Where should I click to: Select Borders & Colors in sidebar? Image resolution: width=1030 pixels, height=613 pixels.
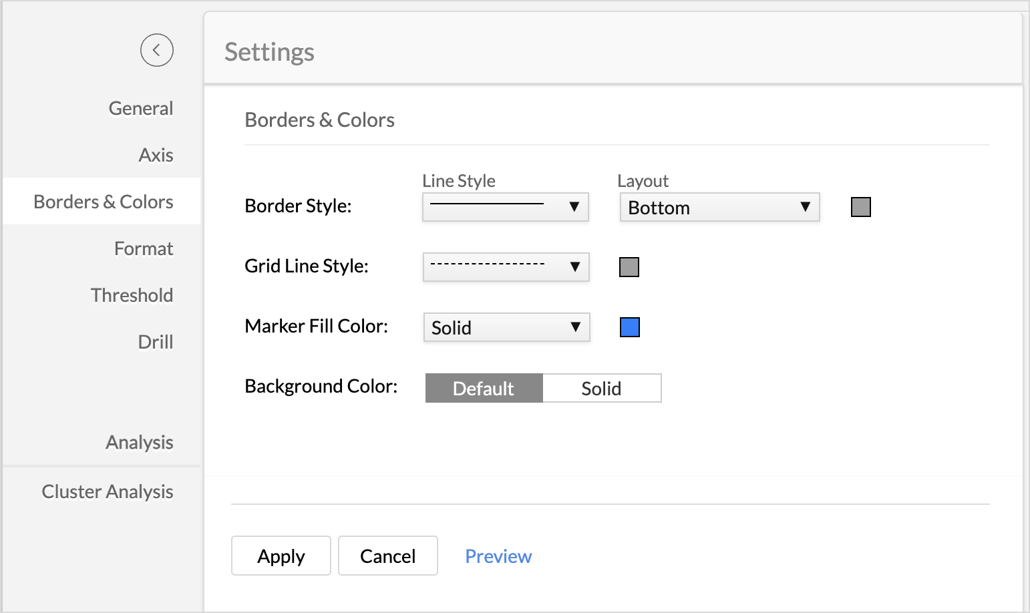tap(104, 202)
